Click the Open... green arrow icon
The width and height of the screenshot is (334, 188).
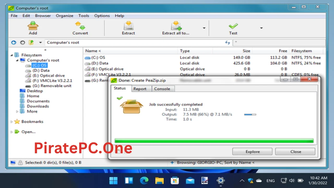click(x=17, y=132)
